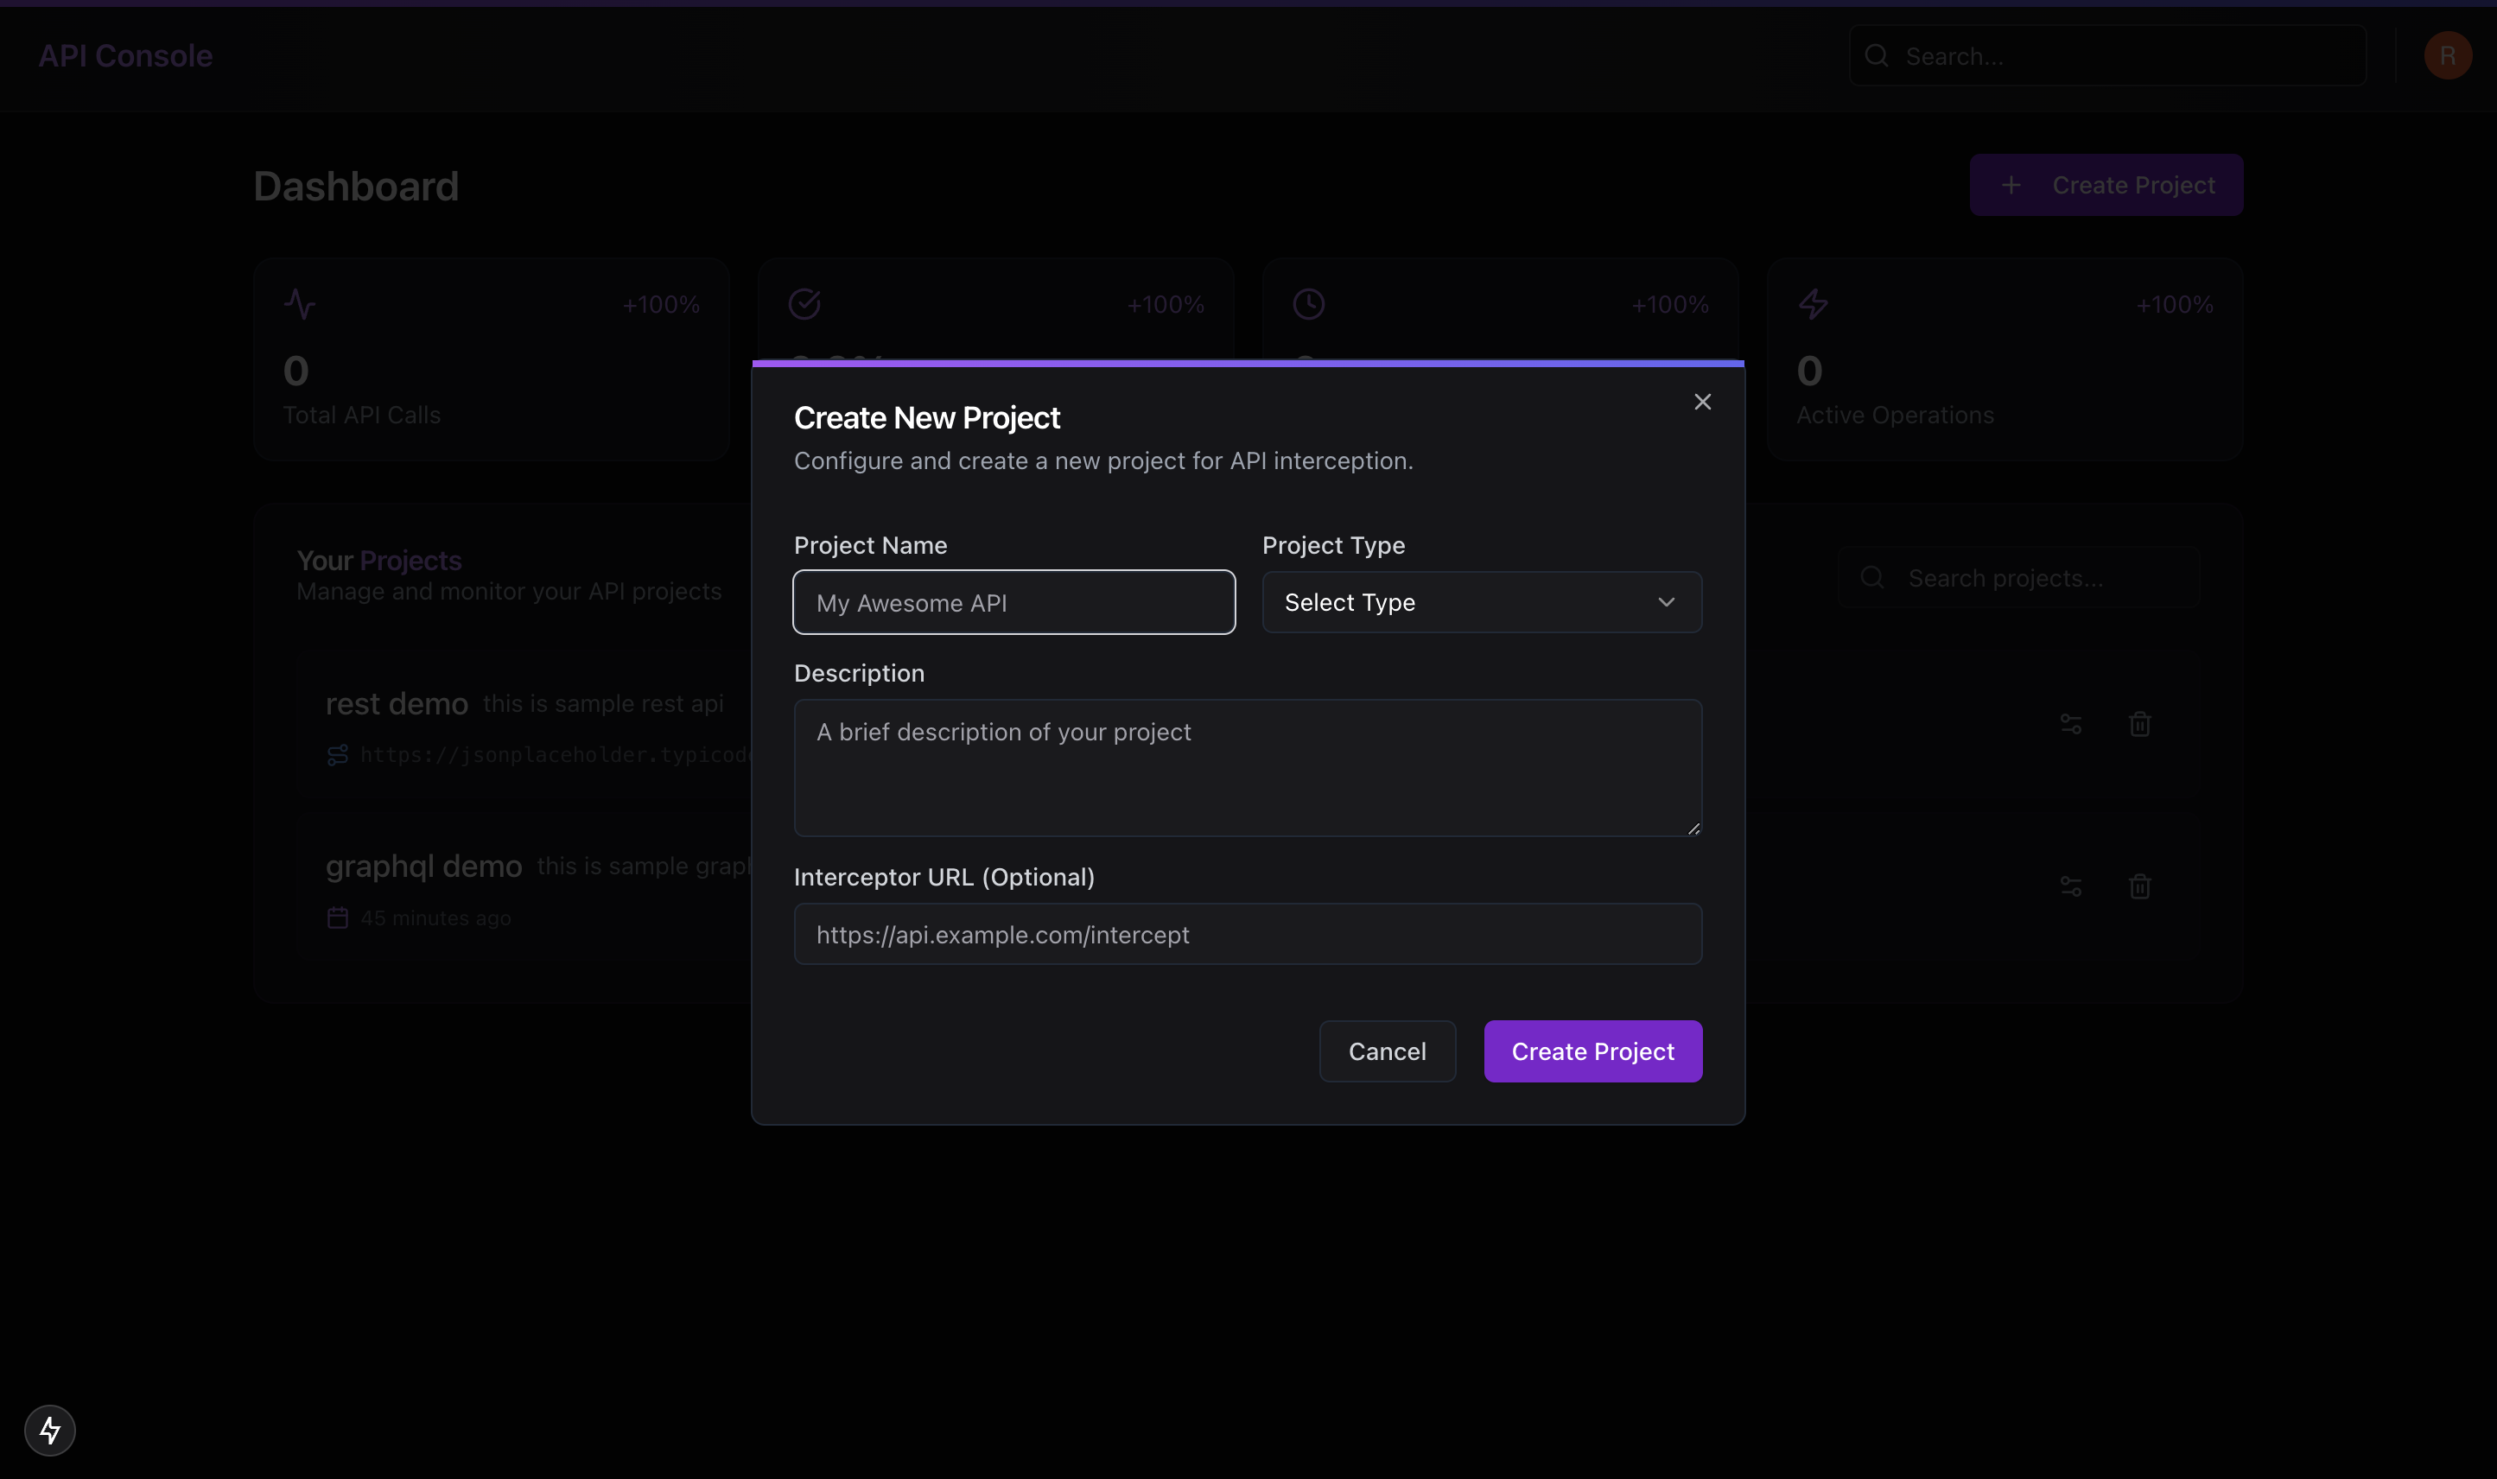
Task: Click the +100% on Total API Calls card
Action: pyautogui.click(x=661, y=304)
